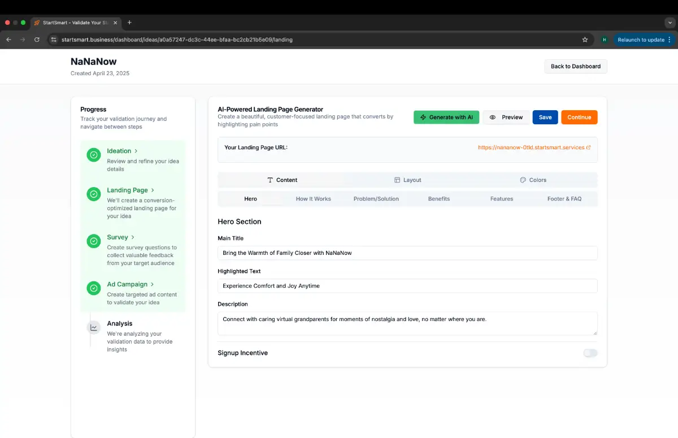Click the Survey step checkmark icon
This screenshot has width=678, height=438.
(x=94, y=241)
